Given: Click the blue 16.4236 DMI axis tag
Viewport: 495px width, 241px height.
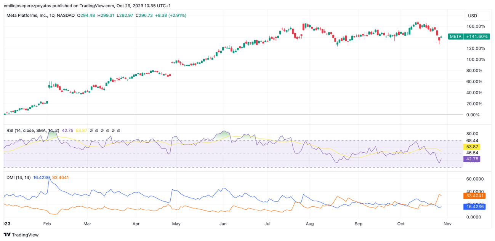Looking at the screenshot, I should [x=474, y=206].
